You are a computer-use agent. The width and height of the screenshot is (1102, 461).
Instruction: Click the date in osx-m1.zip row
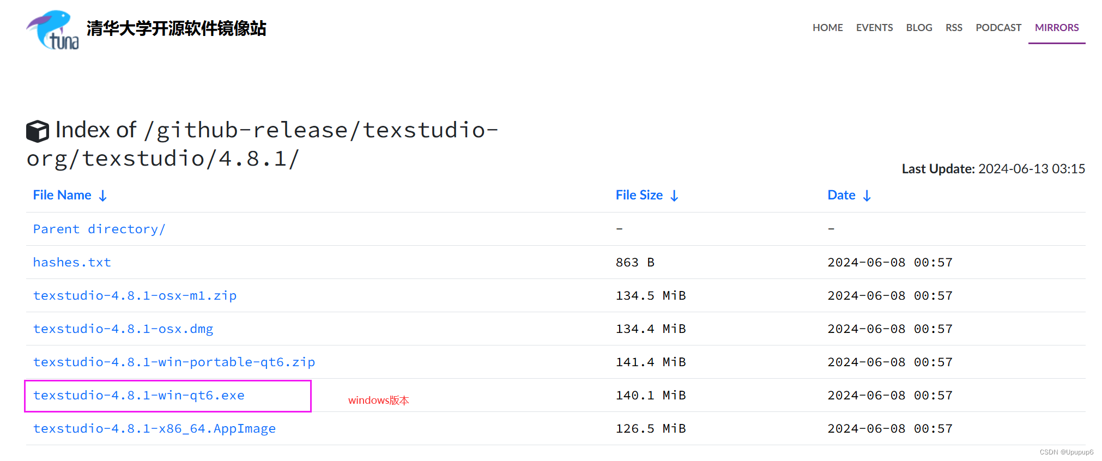tap(890, 295)
